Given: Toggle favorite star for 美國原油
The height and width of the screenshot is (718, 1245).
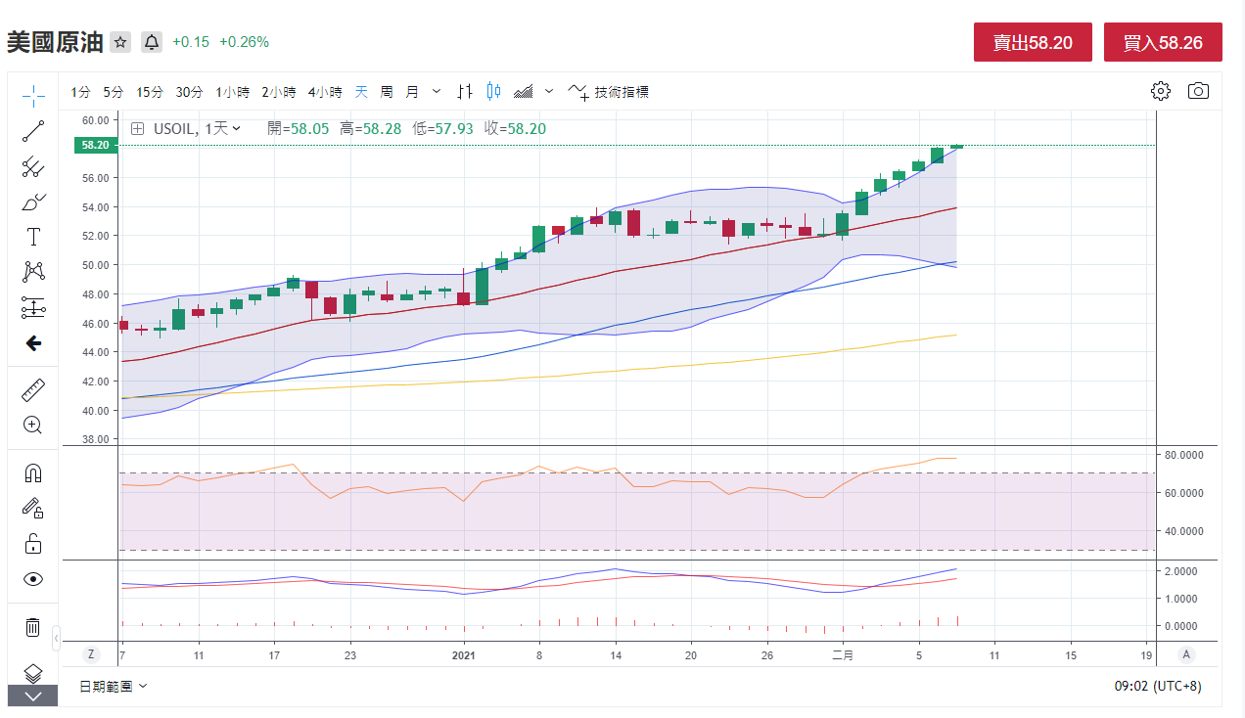Looking at the screenshot, I should (x=120, y=42).
